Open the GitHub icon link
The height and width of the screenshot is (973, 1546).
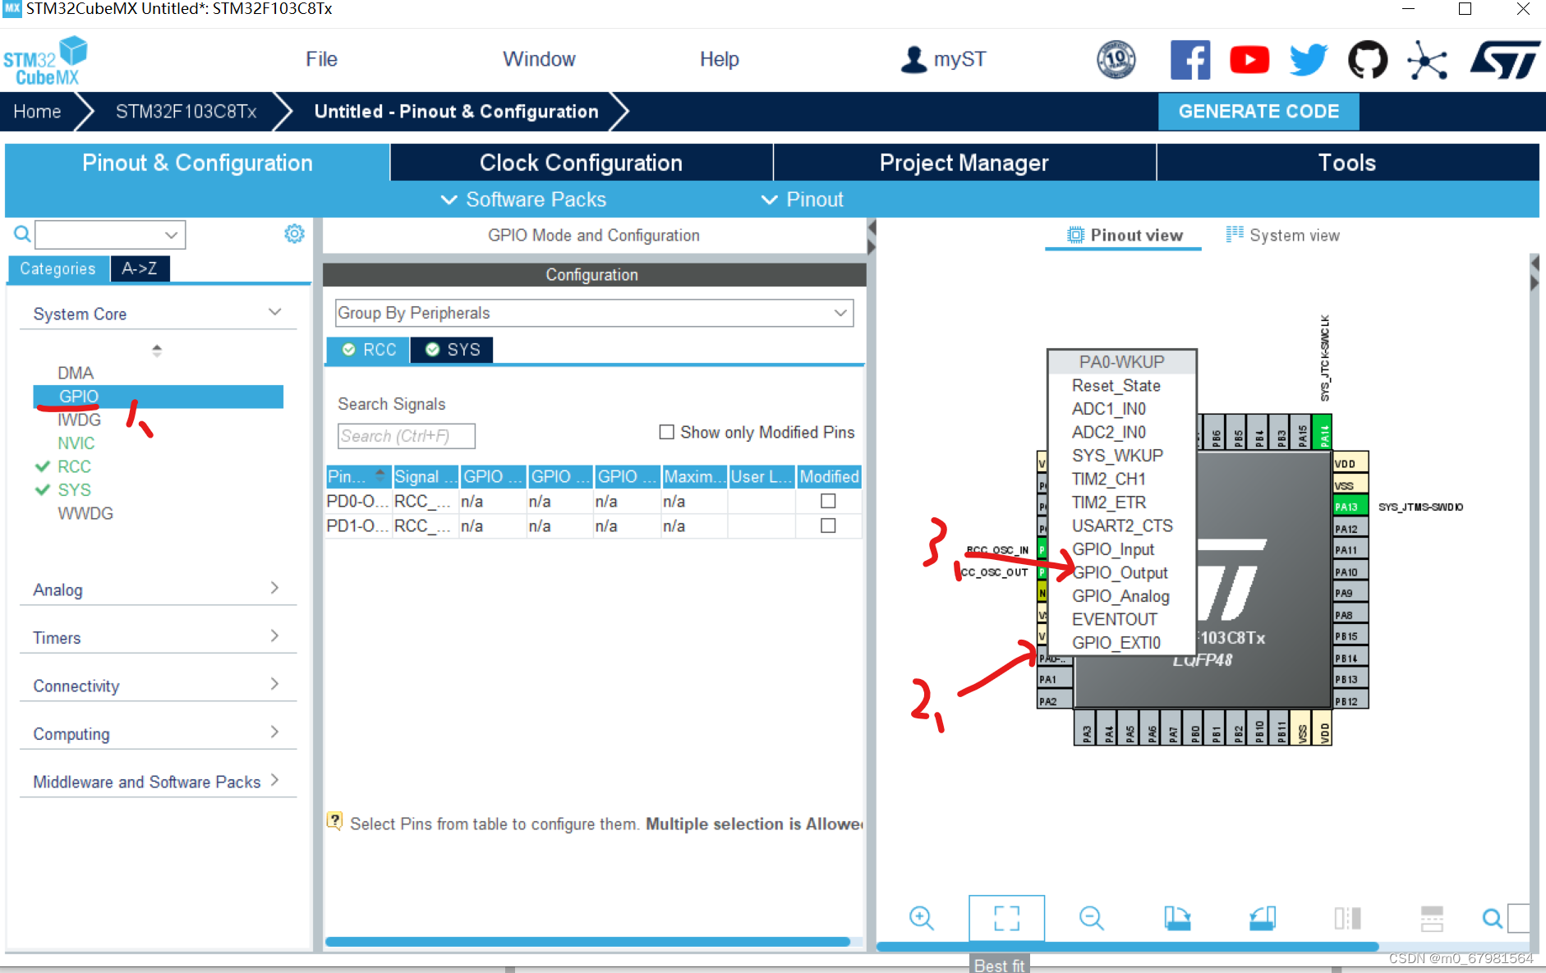coord(1368,60)
